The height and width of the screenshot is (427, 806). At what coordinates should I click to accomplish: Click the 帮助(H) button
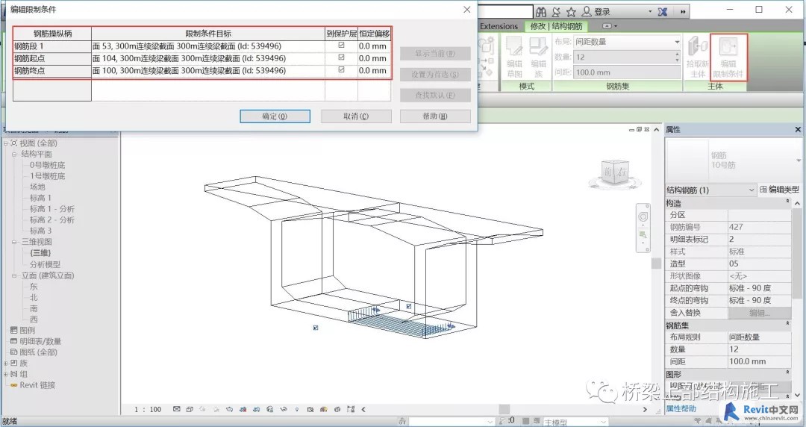435,116
